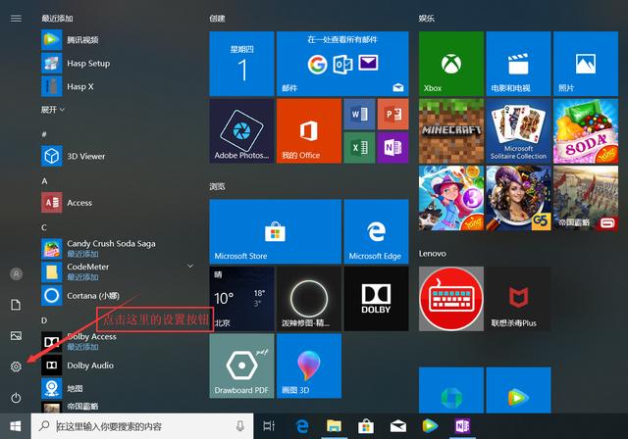Launch Adobe Photoshop Express tile
Image resolution: width=628 pixels, height=439 pixels.
[241, 130]
